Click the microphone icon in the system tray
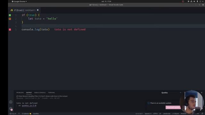This screenshot has height=115, width=205. pos(197,1)
